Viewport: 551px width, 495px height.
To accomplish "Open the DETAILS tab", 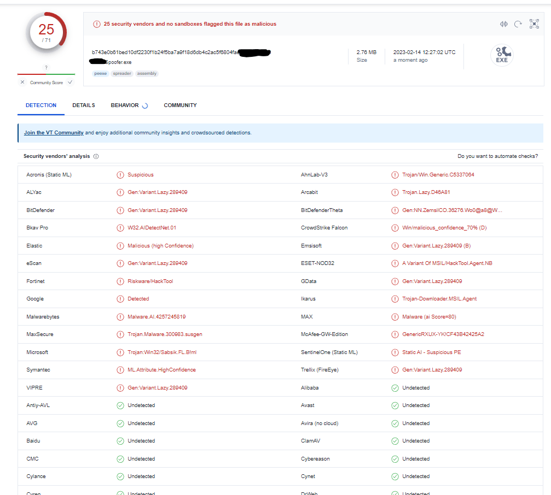I will 84,105.
